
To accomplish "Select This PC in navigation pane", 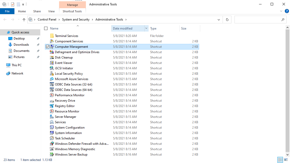I will coord(17,65).
